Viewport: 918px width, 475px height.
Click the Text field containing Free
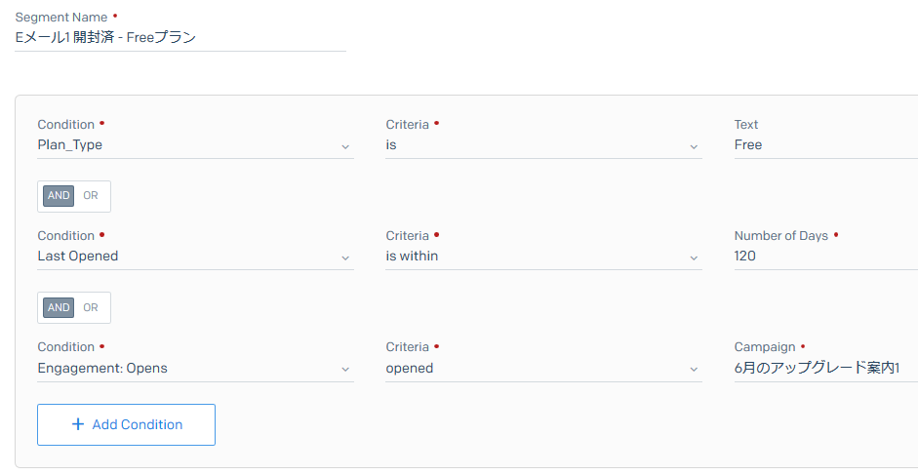tap(826, 145)
